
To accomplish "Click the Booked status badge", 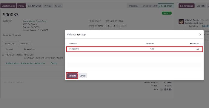I will tap(167, 13).
